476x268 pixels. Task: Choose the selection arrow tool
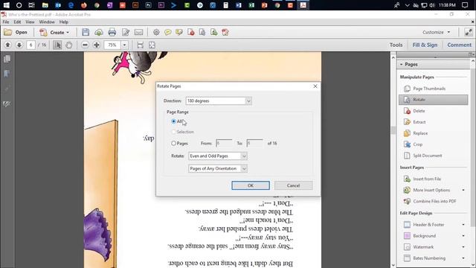pyautogui.click(x=57, y=45)
